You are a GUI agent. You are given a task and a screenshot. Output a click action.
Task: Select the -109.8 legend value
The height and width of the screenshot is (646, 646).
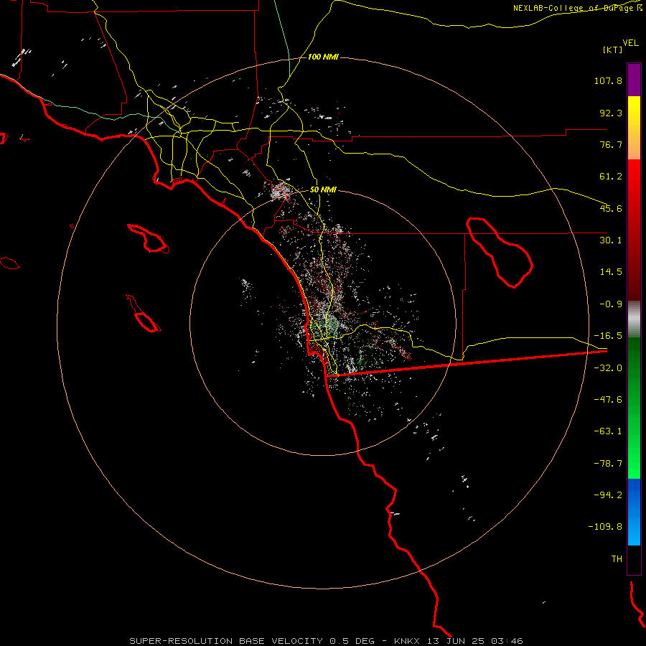[605, 527]
